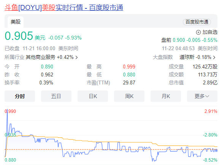Click the 换手率 value 0.39%

point(46,82)
